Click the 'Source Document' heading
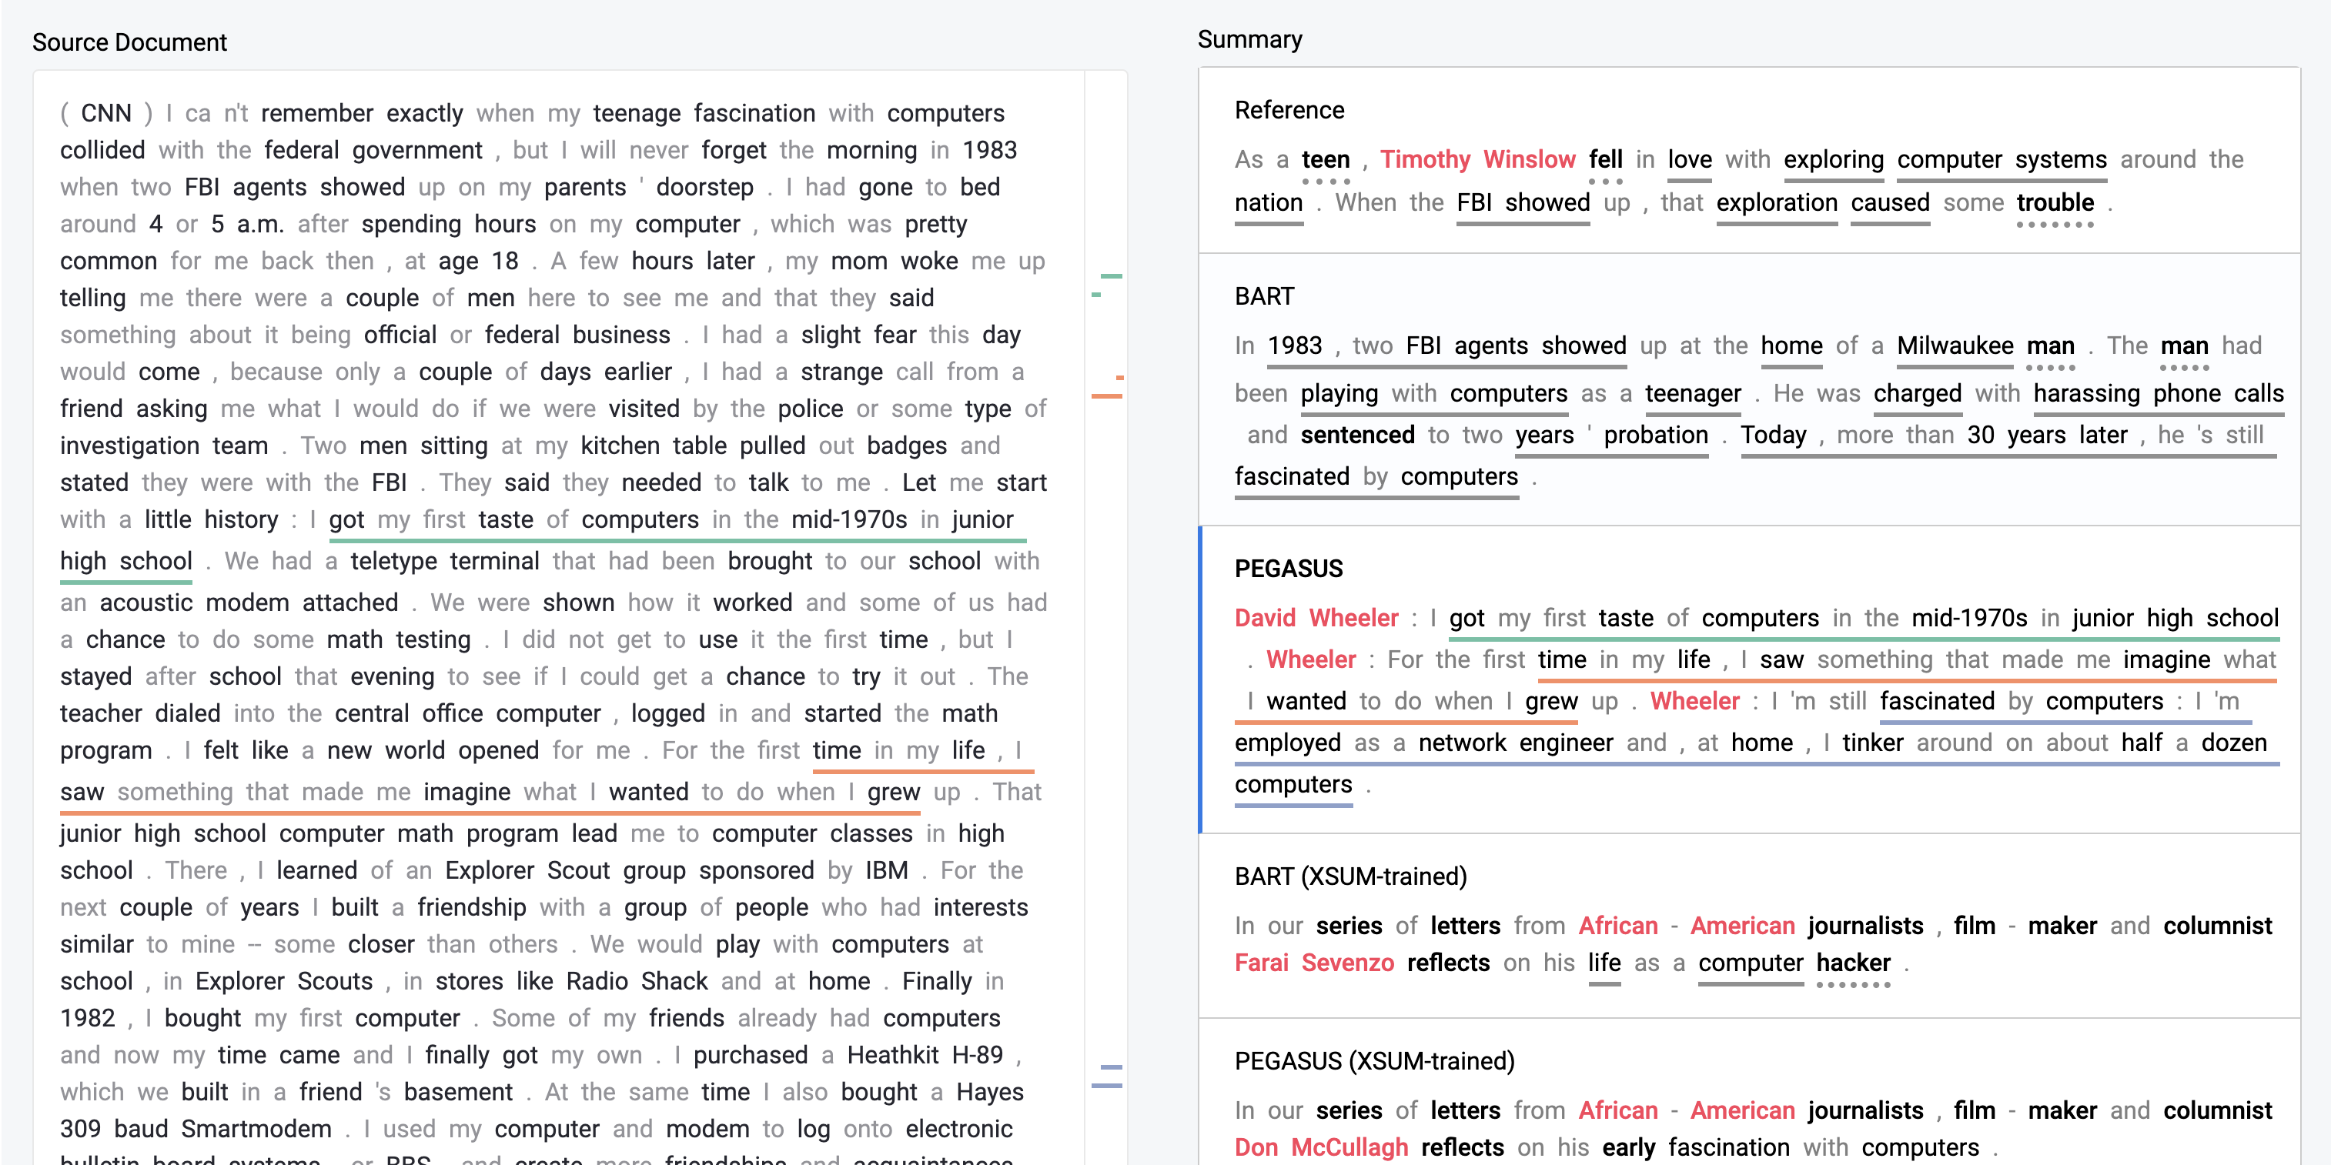The height and width of the screenshot is (1165, 2331). click(129, 42)
